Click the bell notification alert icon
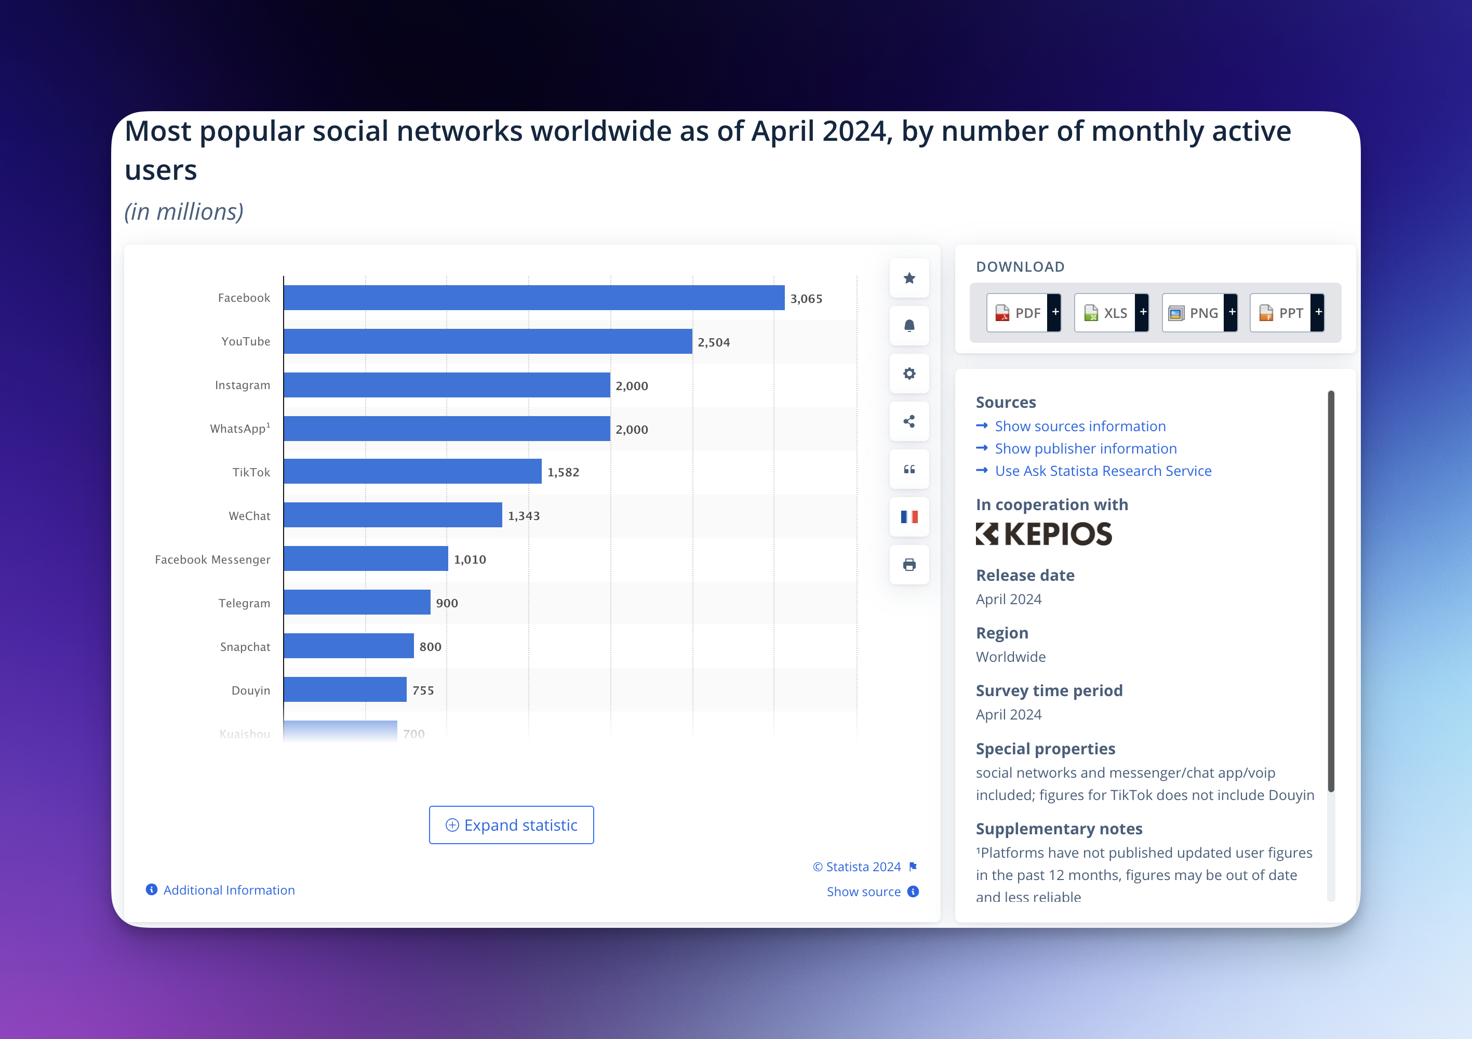 point(909,326)
